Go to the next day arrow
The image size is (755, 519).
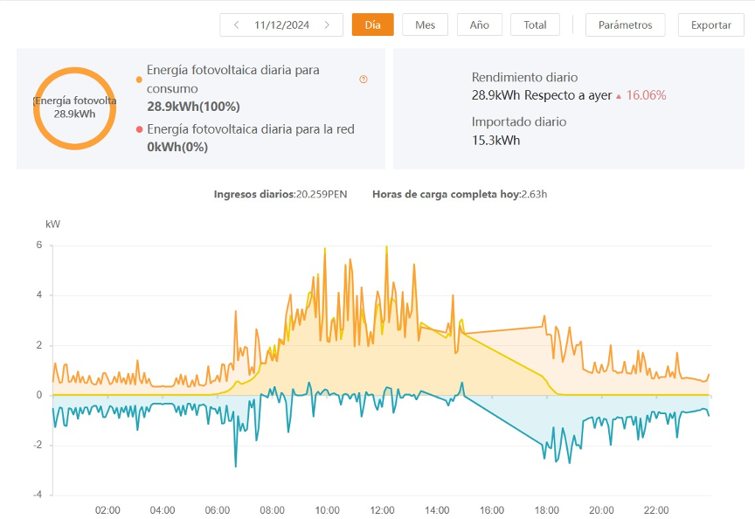tap(327, 25)
